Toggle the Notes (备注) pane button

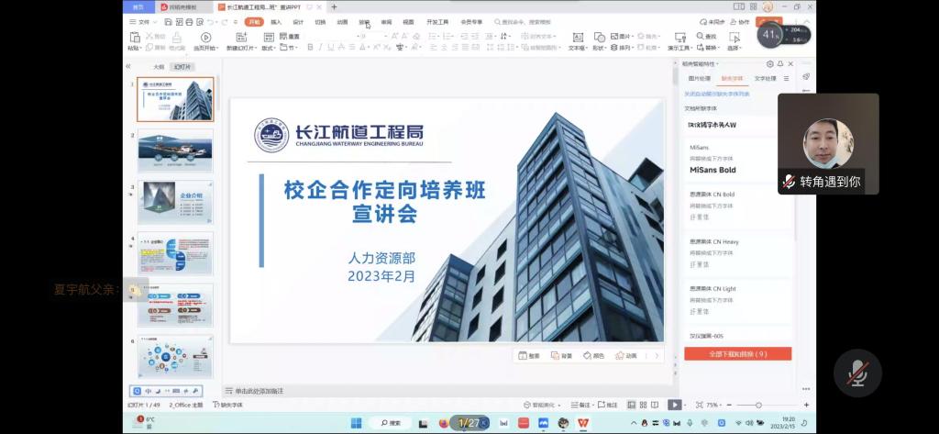pos(581,406)
